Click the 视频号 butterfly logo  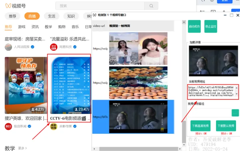8,6
